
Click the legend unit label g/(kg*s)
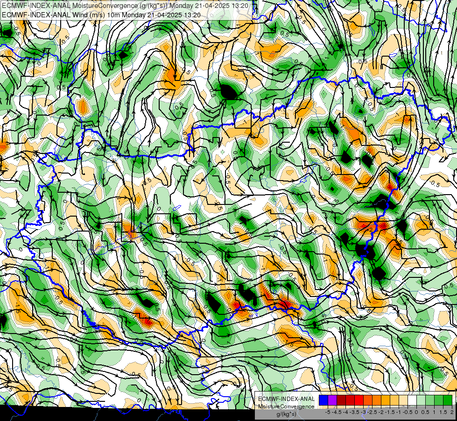[286, 414]
